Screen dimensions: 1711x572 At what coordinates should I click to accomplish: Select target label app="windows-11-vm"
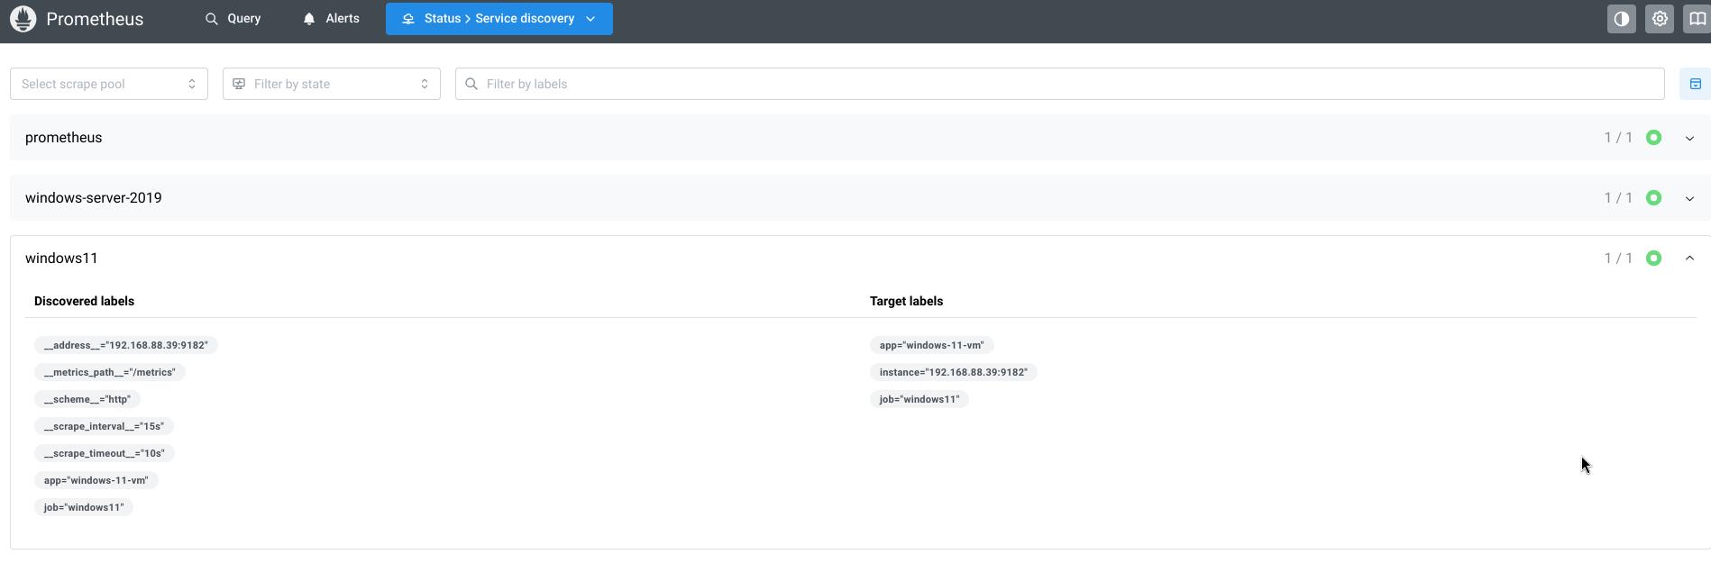(932, 345)
